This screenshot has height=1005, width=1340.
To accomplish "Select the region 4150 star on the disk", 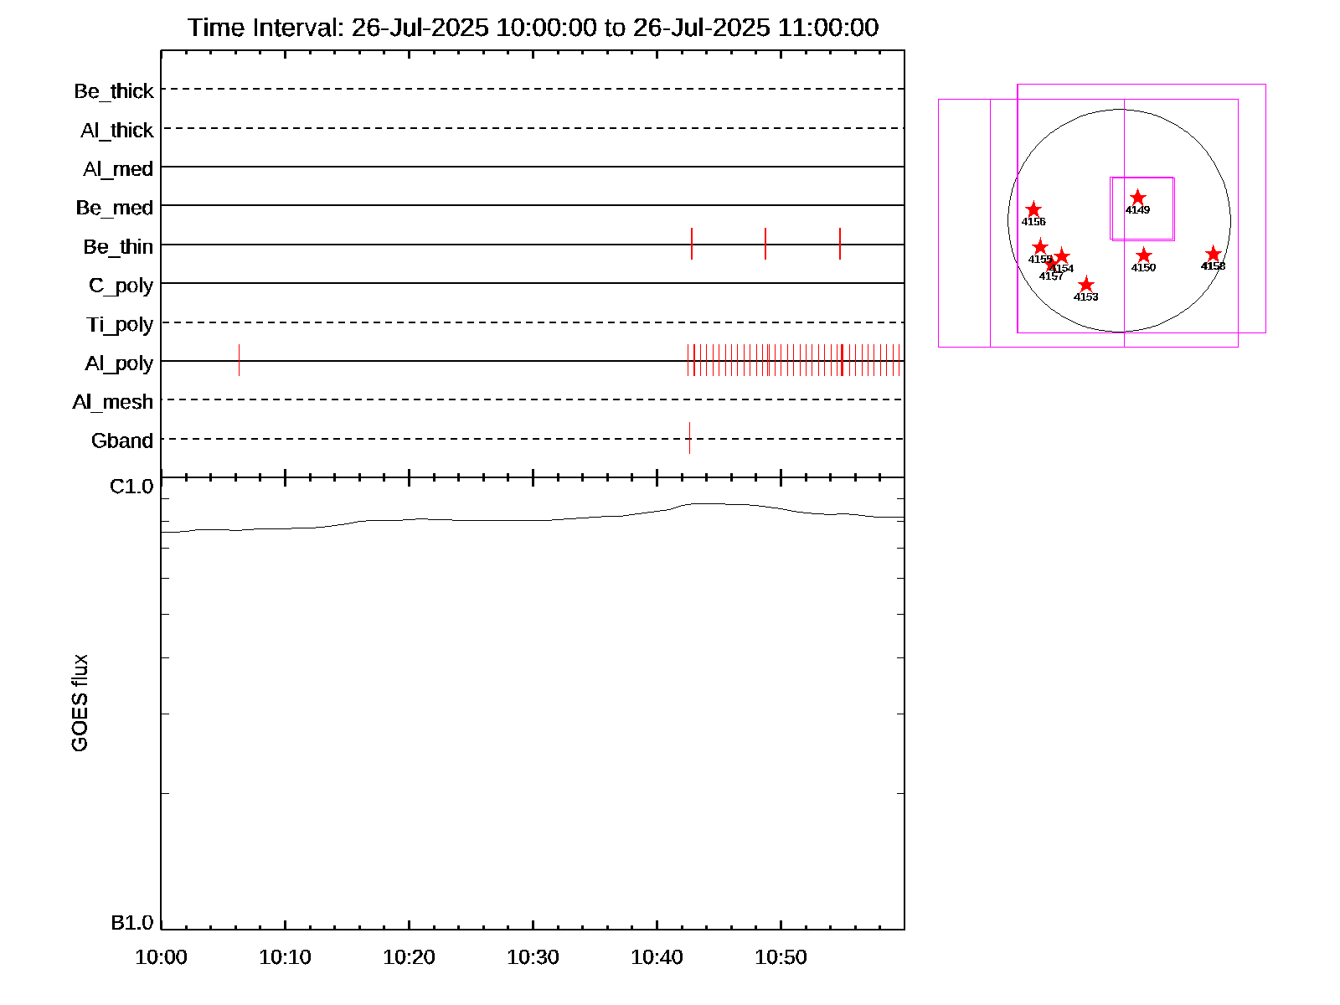I will [1143, 255].
